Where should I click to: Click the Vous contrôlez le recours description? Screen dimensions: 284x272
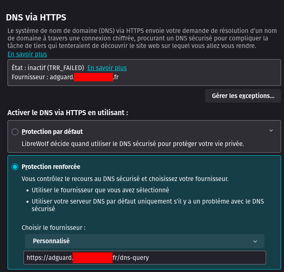pos(125,179)
